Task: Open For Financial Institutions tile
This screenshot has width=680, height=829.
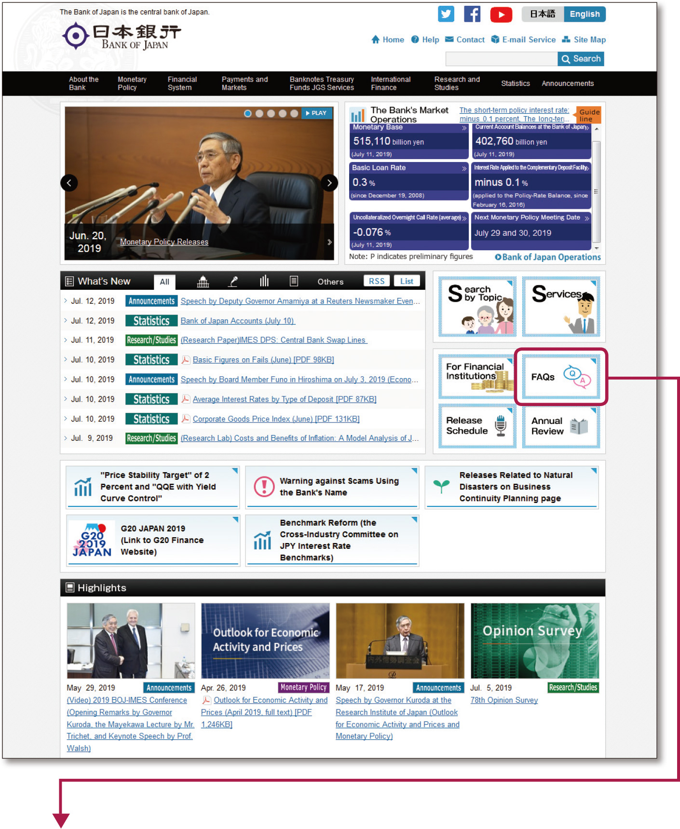Action: coord(477,377)
